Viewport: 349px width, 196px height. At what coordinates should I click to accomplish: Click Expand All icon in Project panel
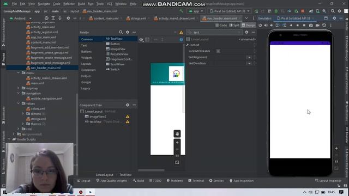pyautogui.click(x=53, y=18)
